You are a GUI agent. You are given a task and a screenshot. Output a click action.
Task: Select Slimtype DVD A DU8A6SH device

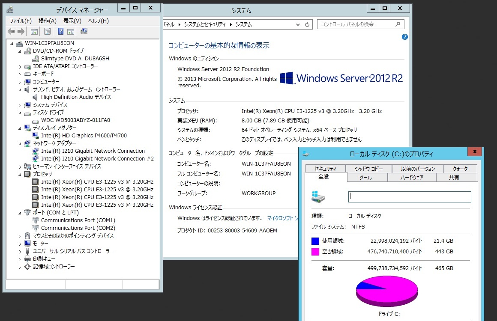(x=75, y=59)
